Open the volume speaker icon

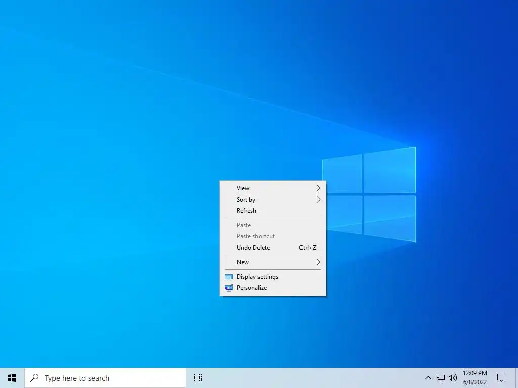coord(453,378)
